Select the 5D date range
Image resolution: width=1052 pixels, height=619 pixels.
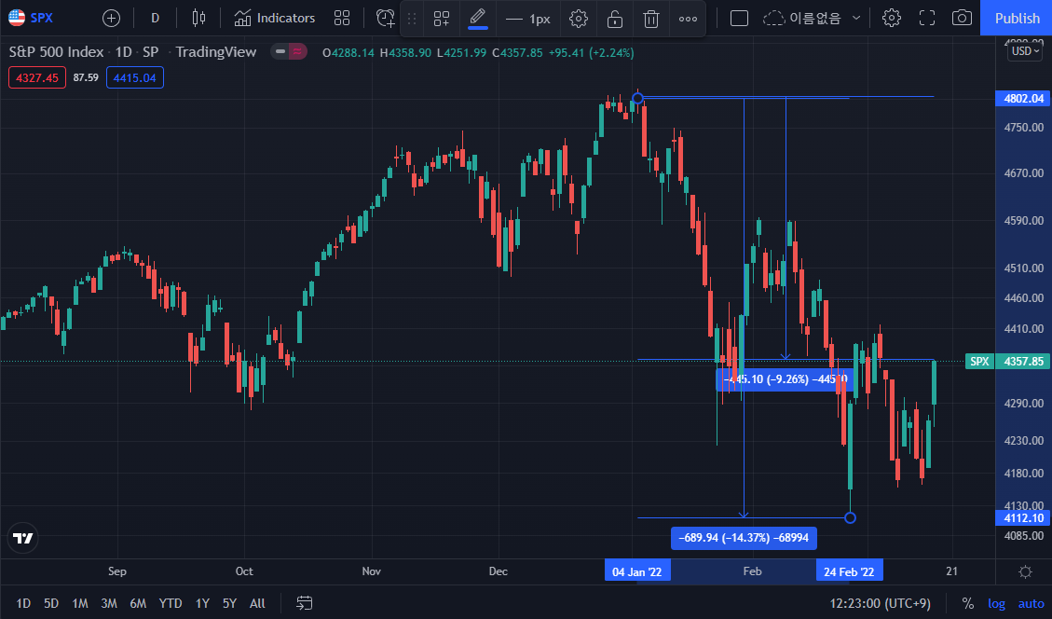click(51, 603)
